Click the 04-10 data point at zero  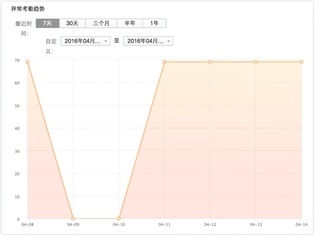[x=119, y=219]
